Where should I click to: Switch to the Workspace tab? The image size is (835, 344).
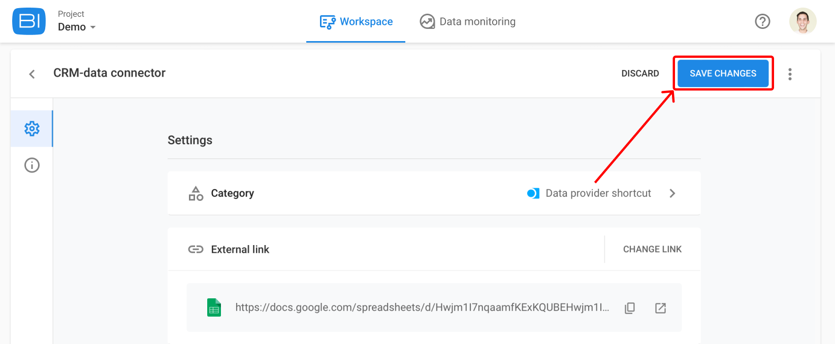point(356,22)
